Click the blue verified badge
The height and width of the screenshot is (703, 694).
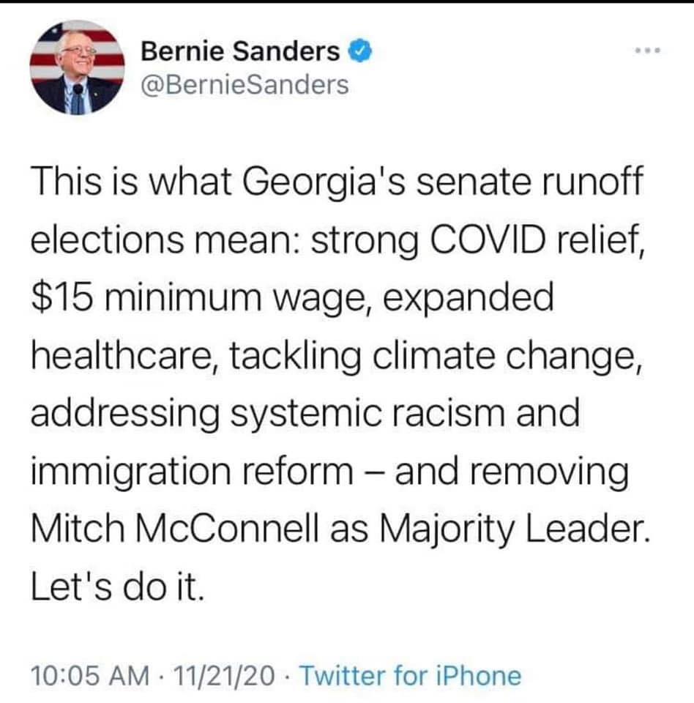coord(357,51)
